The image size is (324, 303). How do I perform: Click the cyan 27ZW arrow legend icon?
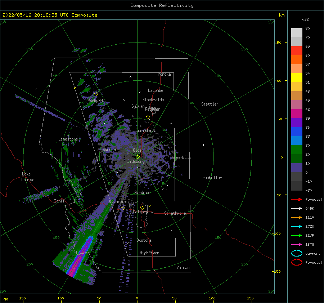coord(297,227)
